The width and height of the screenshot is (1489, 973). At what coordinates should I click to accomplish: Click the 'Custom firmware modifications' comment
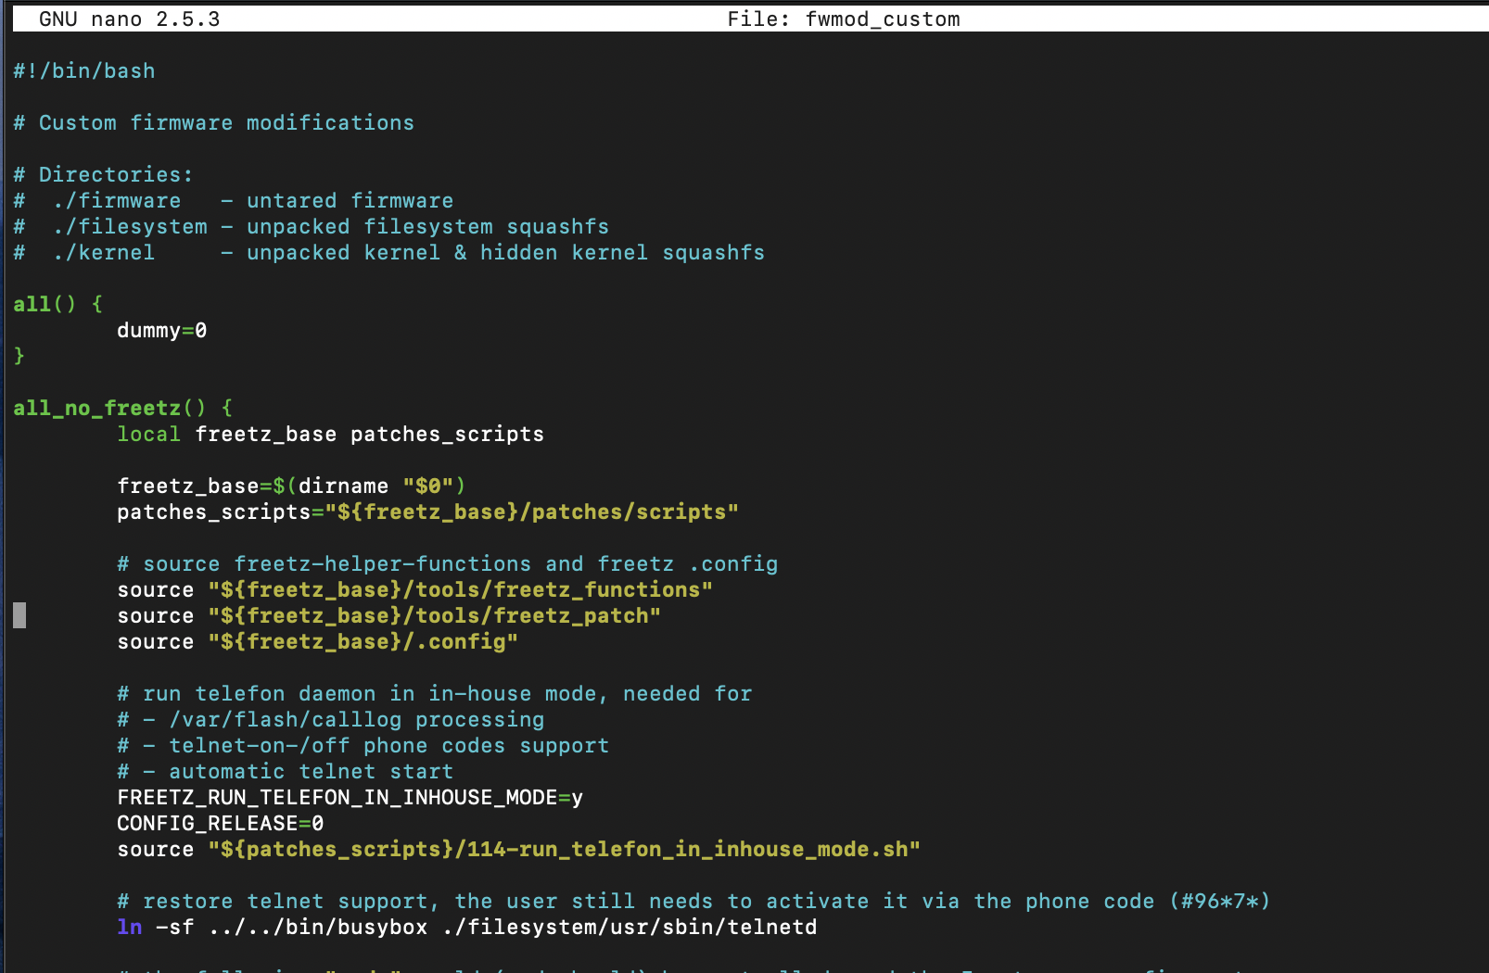coord(226,123)
